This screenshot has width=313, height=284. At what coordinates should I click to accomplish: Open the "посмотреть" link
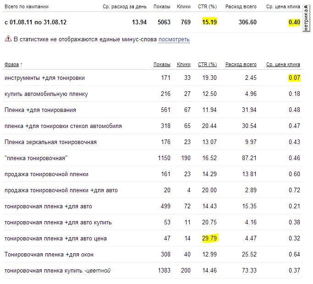coord(174,39)
